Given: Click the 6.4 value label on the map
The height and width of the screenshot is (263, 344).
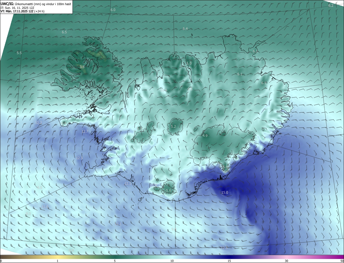Looking at the screenshot, I should point(185,29).
